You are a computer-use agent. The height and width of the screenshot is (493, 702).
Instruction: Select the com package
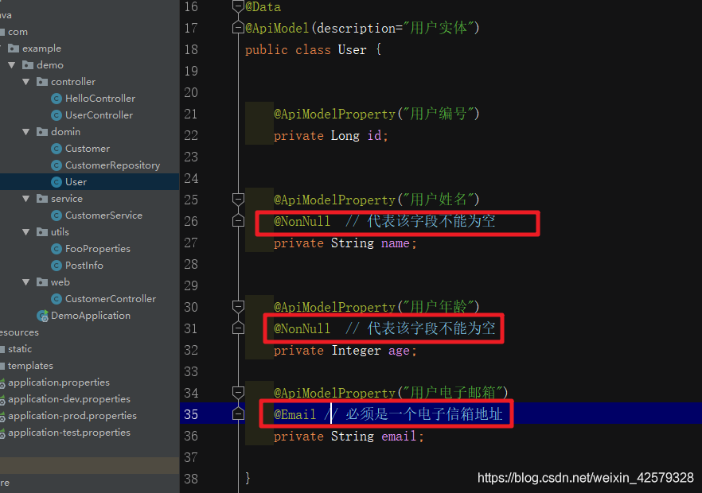(x=18, y=32)
